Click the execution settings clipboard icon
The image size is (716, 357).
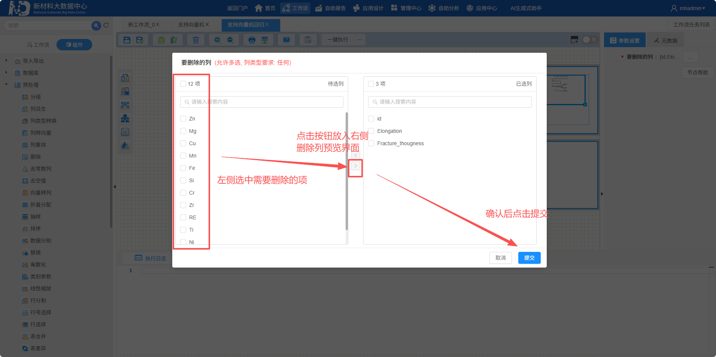[x=308, y=39]
